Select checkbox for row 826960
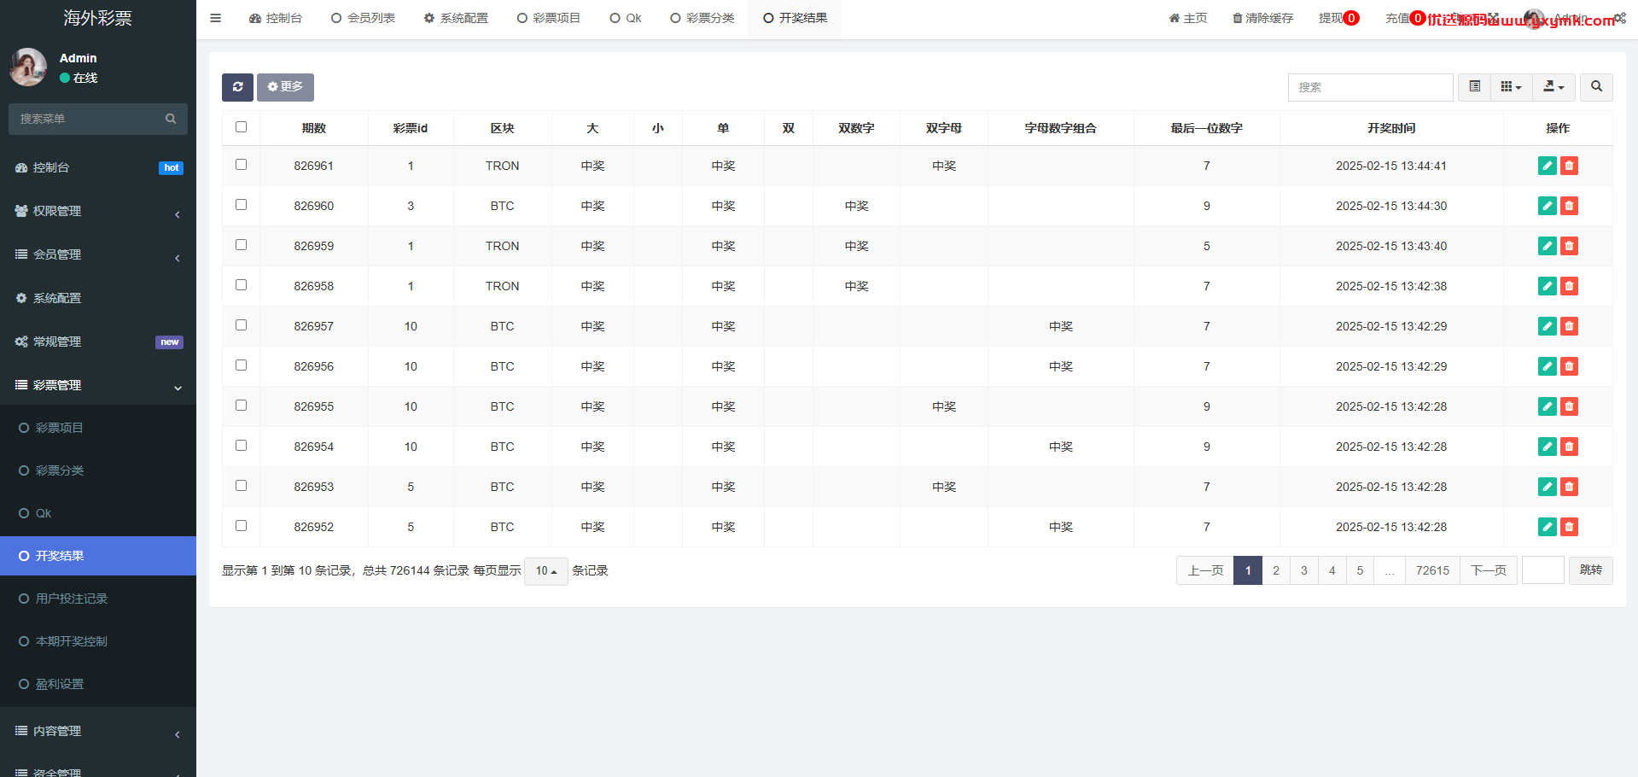The height and width of the screenshot is (777, 1638). [x=241, y=205]
